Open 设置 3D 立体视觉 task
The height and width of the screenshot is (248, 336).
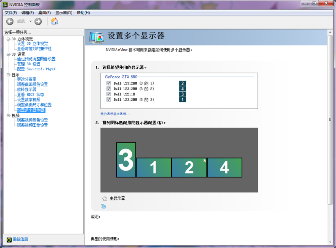[x=33, y=44]
